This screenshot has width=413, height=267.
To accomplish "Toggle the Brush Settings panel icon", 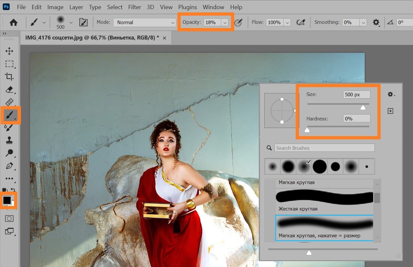I will [x=83, y=22].
